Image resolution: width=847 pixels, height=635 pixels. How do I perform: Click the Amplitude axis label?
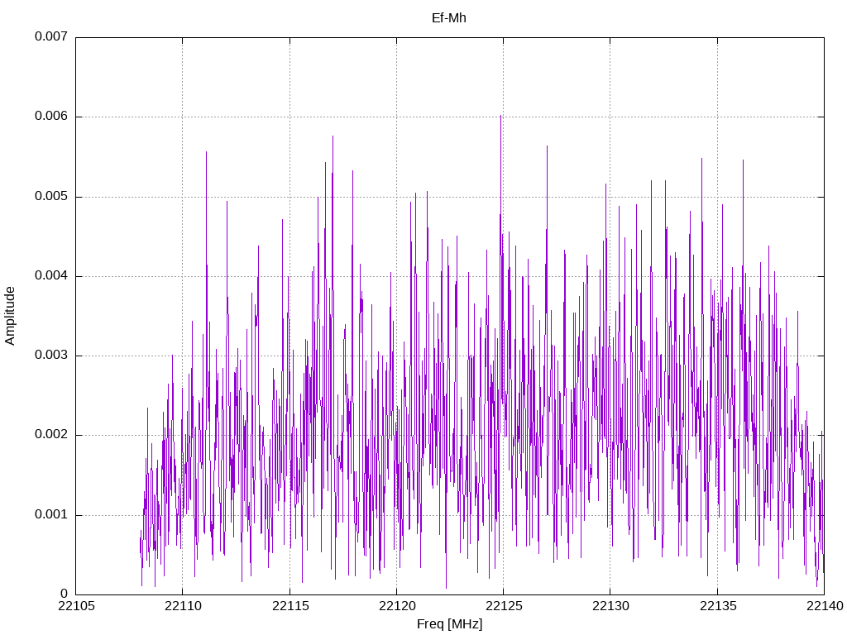10,316
